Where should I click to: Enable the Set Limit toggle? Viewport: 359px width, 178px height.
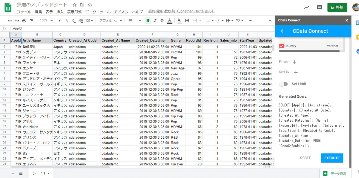283,84
